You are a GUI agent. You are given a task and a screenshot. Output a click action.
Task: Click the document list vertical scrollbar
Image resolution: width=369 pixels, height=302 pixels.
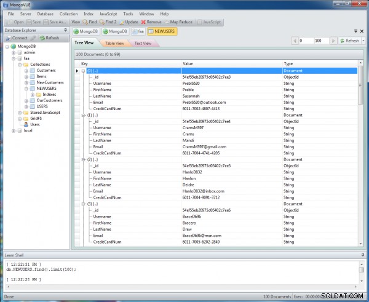click(360, 154)
